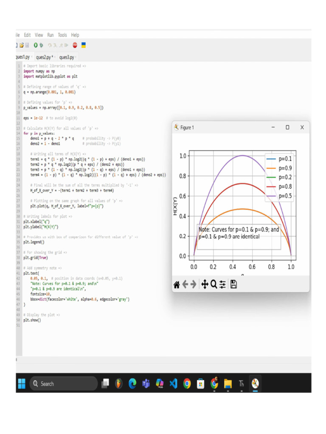Click the 'plt.show()' line in the editor
This screenshot has height=434, width=326.
point(32,320)
